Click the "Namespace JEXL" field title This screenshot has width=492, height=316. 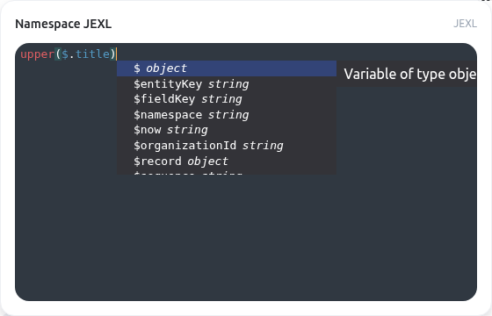click(63, 24)
